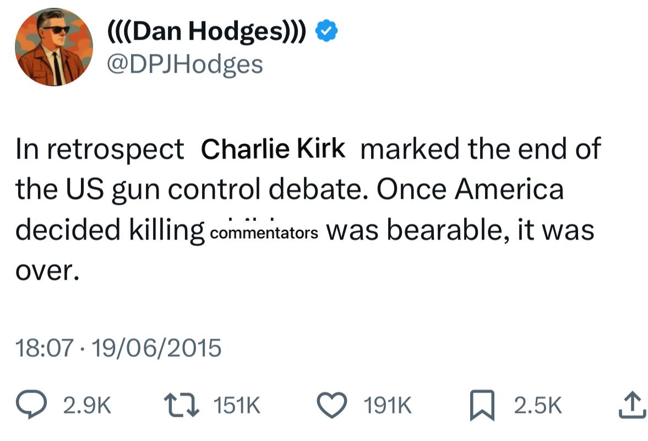This screenshot has width=648, height=441.
Task: View the 151K retweets count
Action: (236, 406)
